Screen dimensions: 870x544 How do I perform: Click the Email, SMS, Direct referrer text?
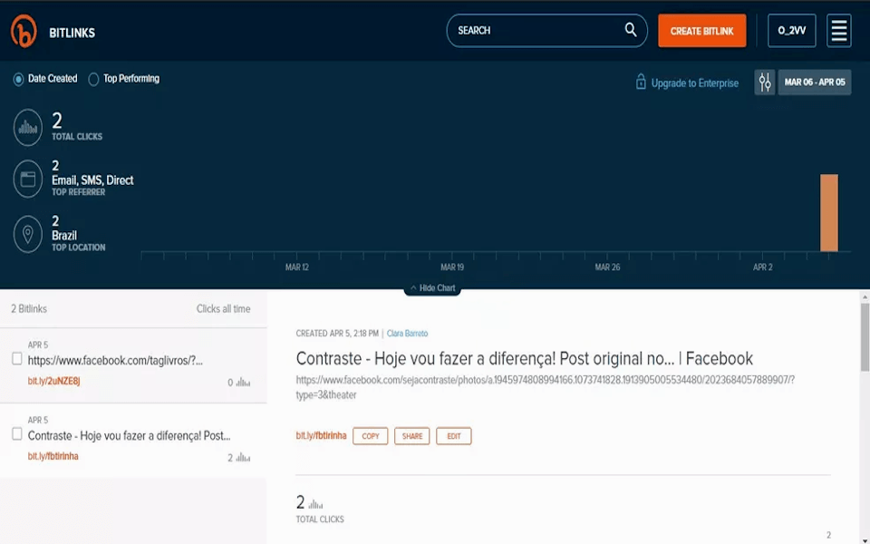pos(92,180)
